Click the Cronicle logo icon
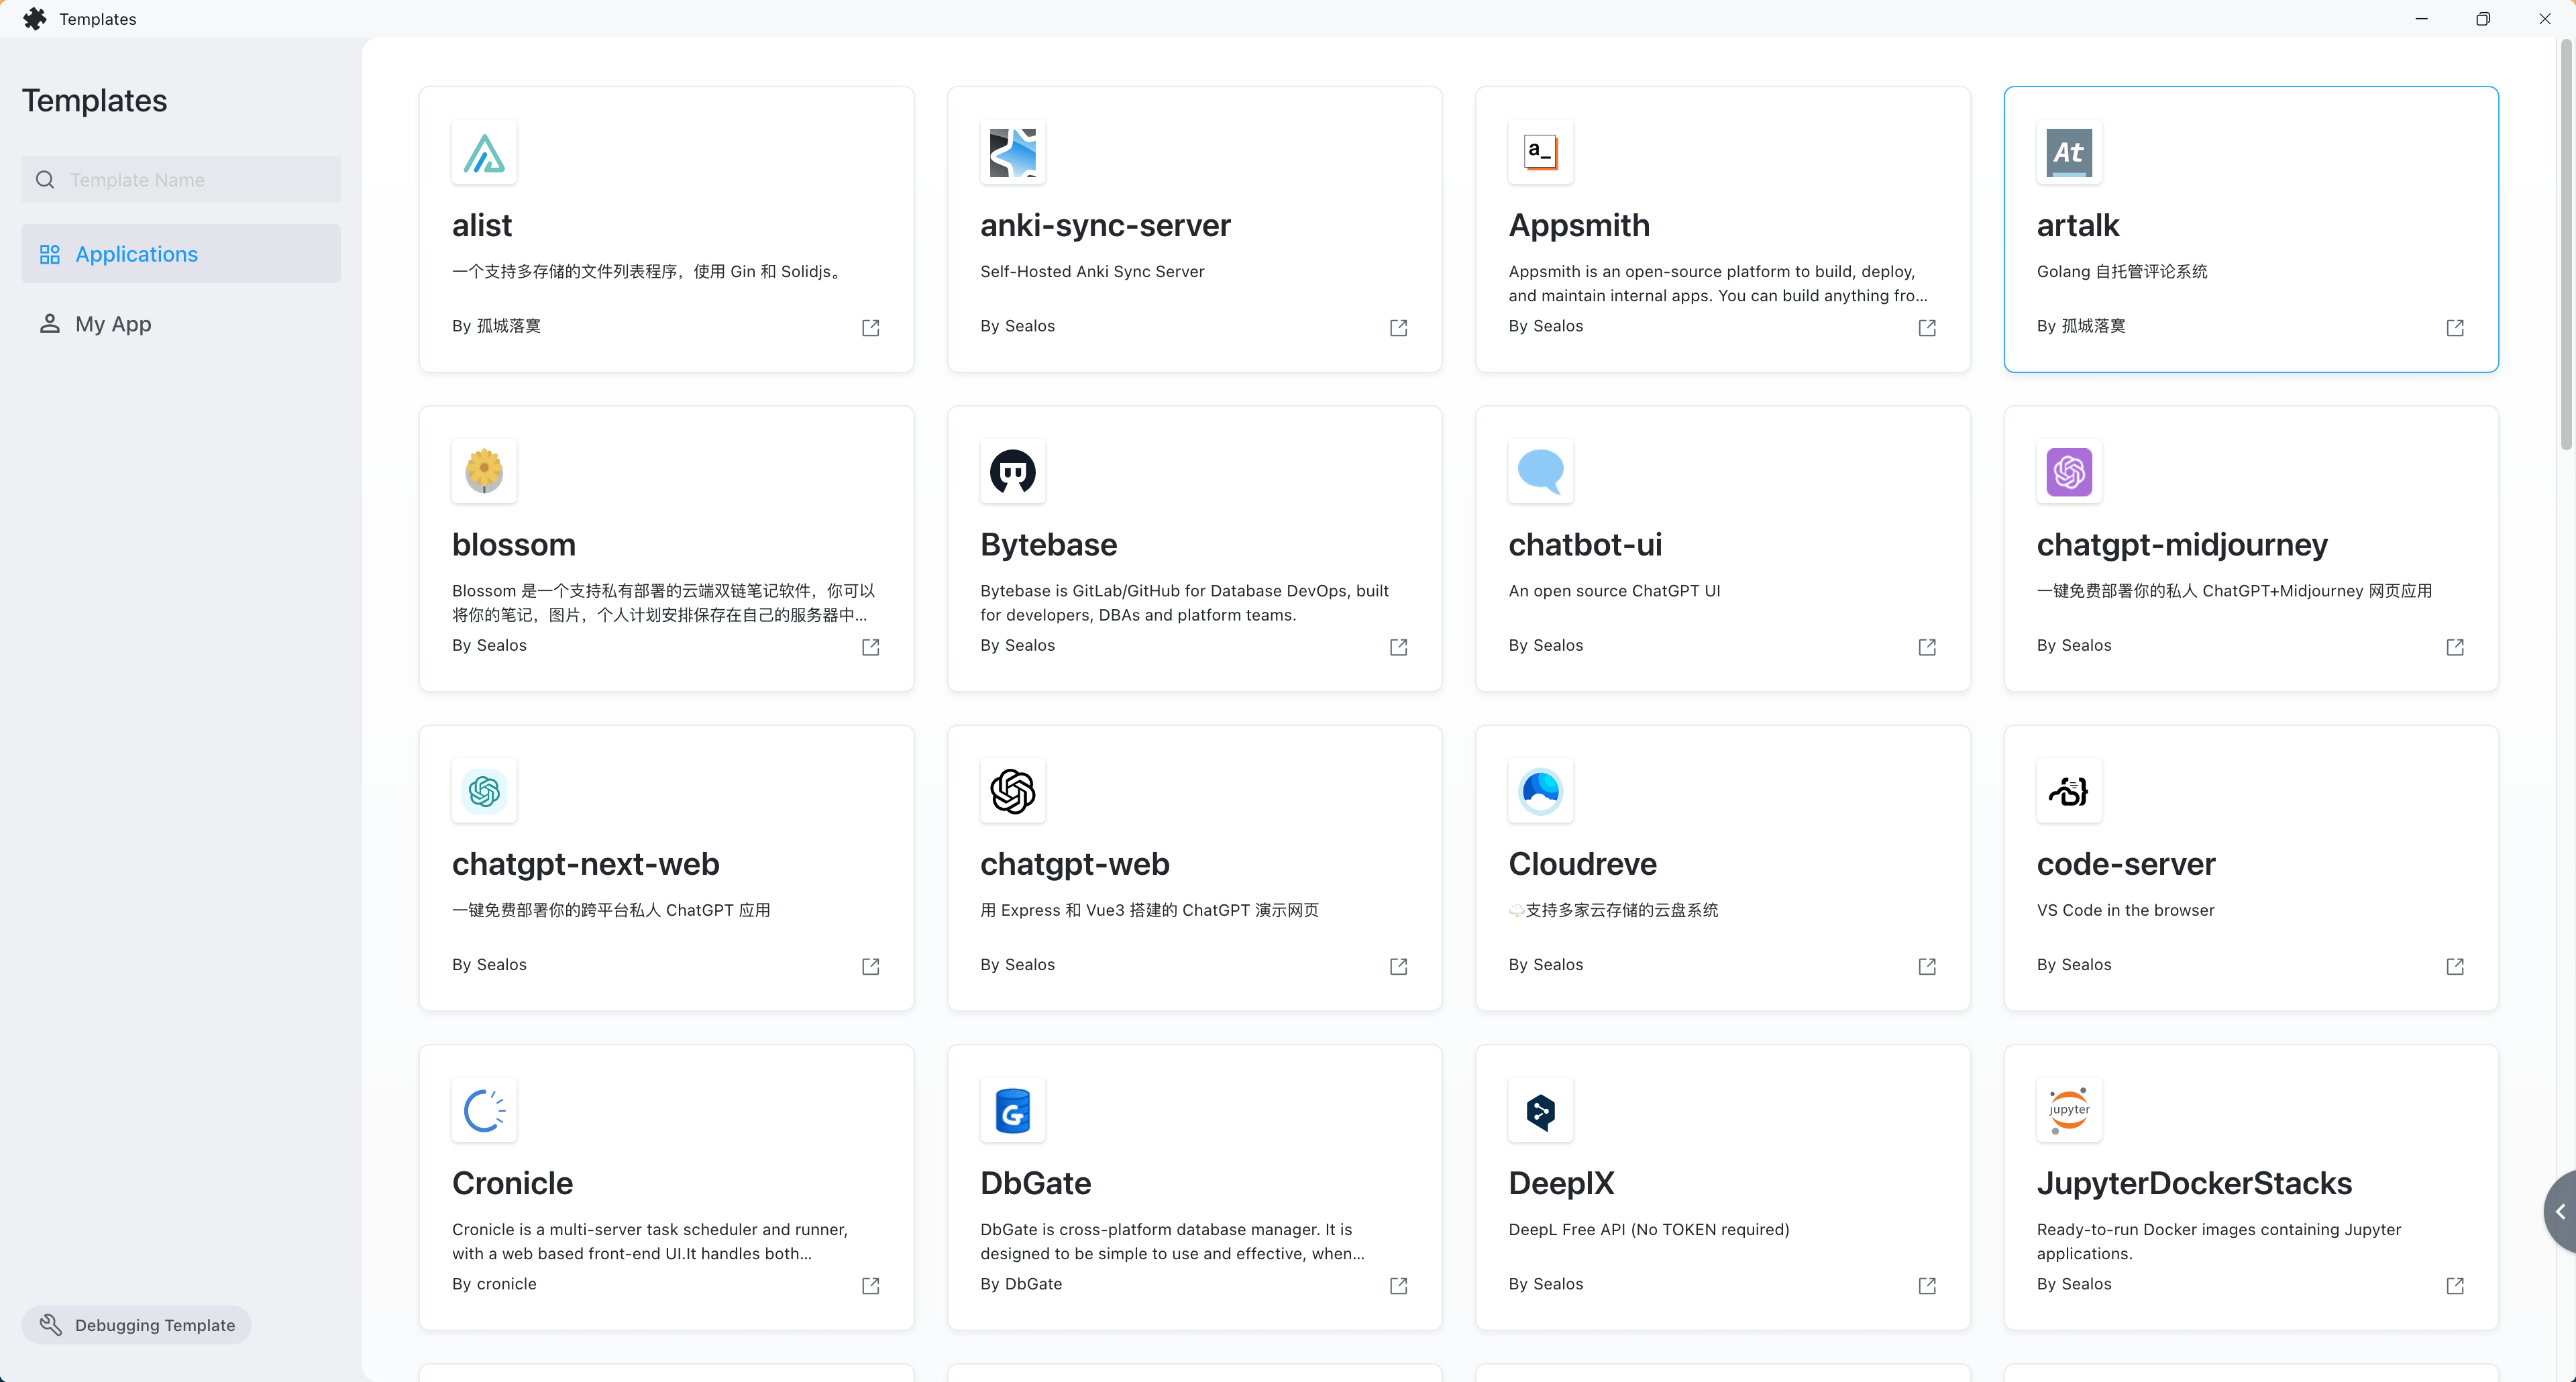The width and height of the screenshot is (2576, 1382). [x=484, y=1110]
